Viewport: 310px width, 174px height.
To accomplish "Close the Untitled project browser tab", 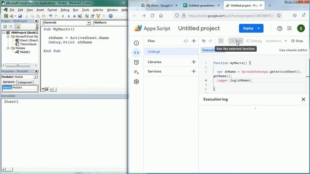I will 261,5.
